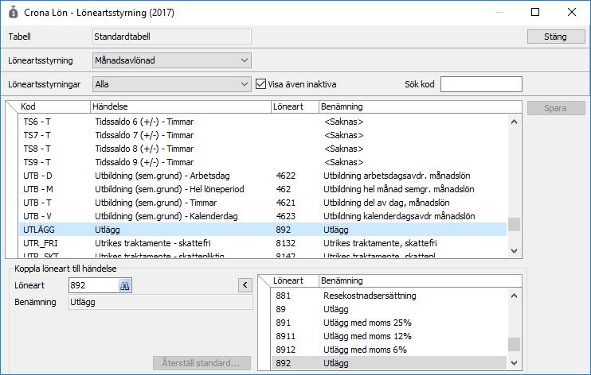This screenshot has width=591, height=375.
Task: Select the UTB - M row
Action: coord(263,189)
